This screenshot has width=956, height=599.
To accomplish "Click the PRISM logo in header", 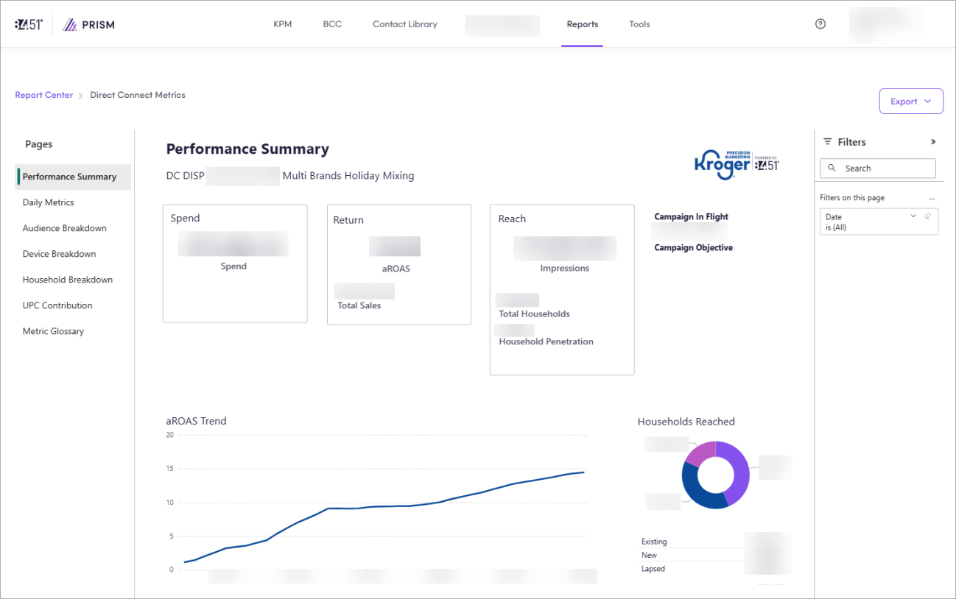I will [x=88, y=25].
